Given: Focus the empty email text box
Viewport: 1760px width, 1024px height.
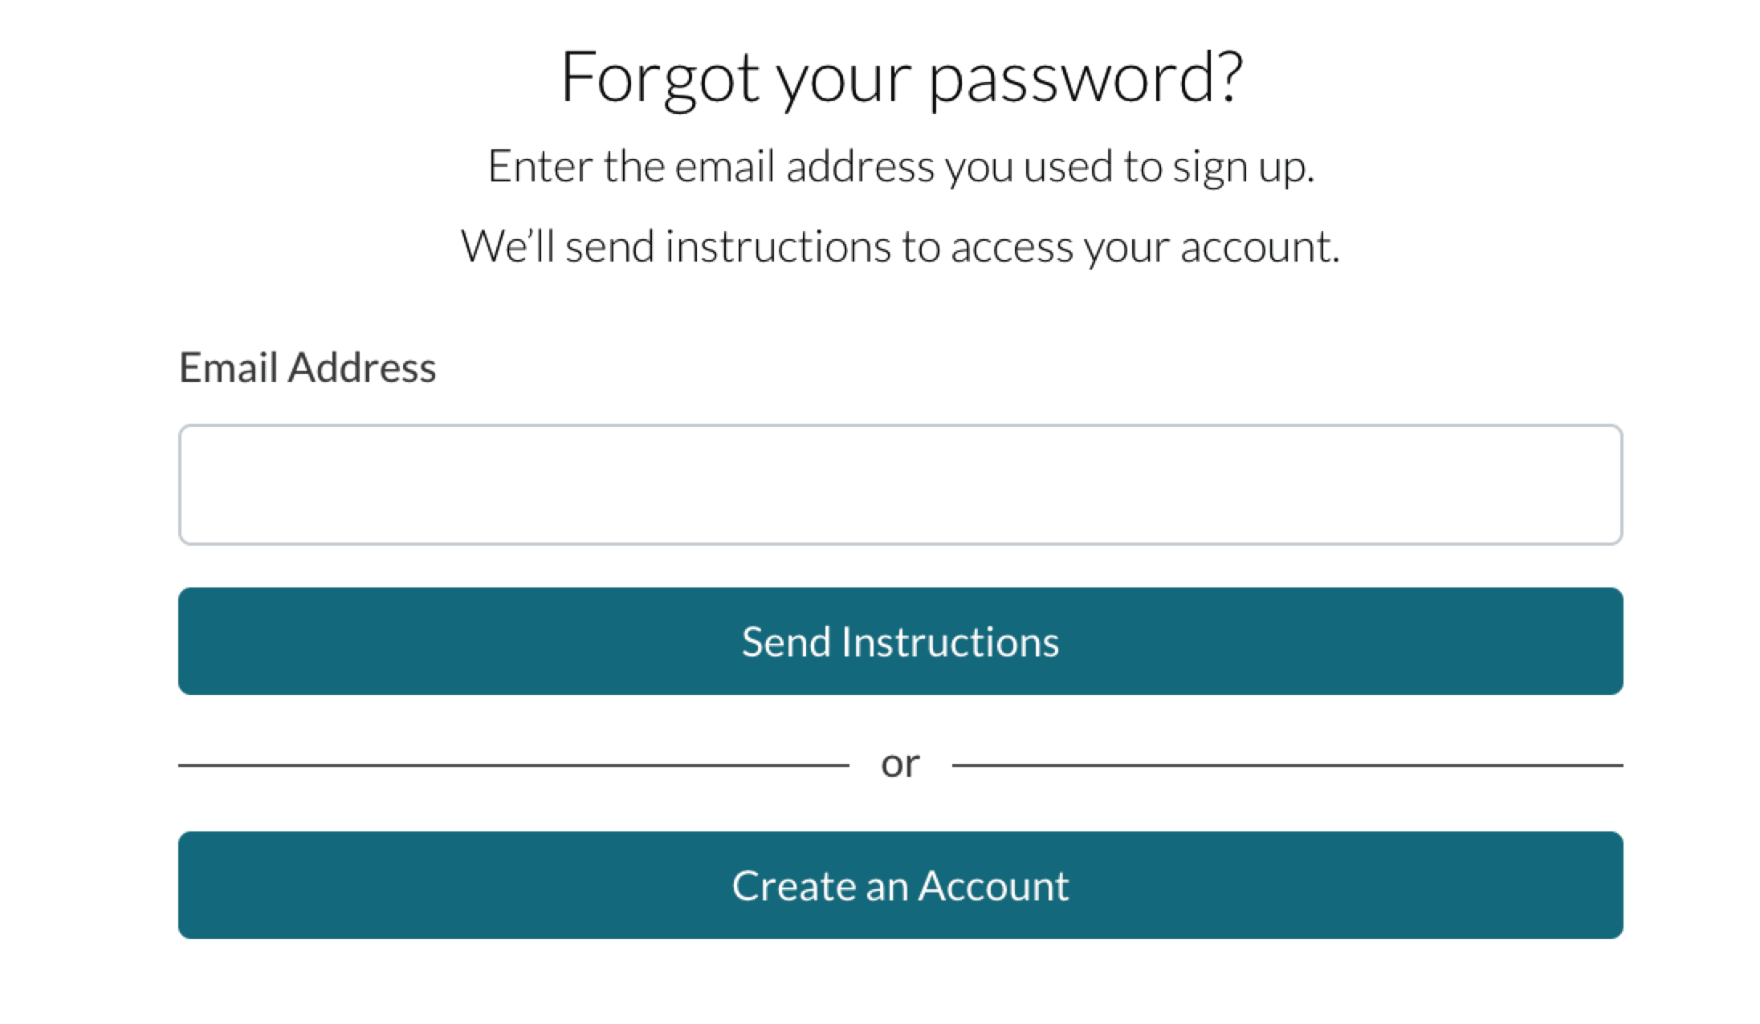Looking at the screenshot, I should tap(899, 485).
